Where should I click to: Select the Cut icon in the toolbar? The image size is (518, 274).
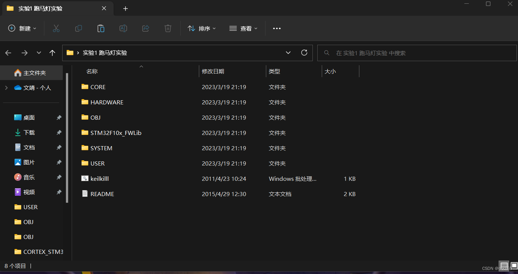point(56,28)
